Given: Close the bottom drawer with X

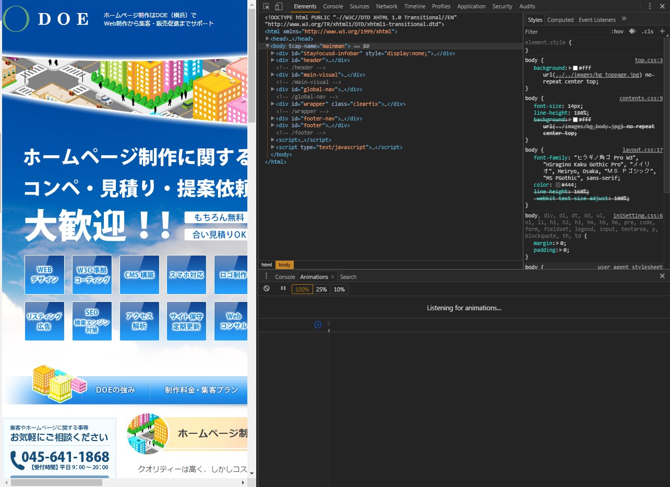Looking at the screenshot, I should pyautogui.click(x=662, y=276).
